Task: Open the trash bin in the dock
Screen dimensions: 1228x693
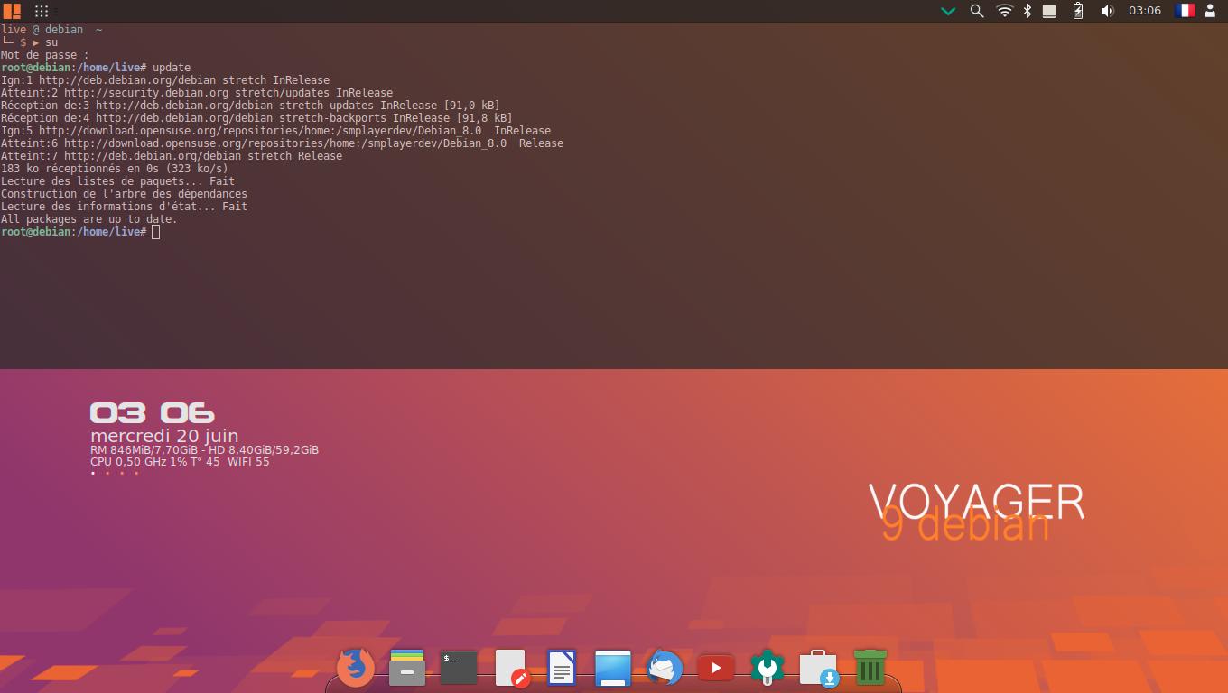Action: click(x=870, y=667)
